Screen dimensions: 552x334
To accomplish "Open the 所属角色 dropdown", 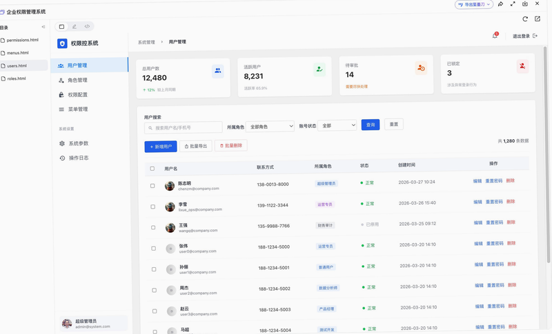I will (x=270, y=127).
